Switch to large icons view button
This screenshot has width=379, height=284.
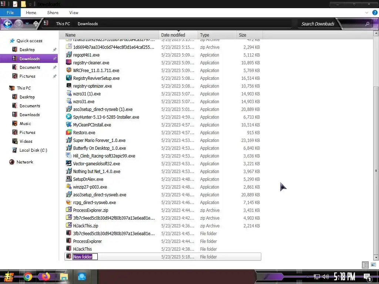tap(373, 265)
